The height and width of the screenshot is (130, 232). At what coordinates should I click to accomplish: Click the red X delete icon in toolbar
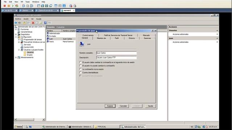pos(33,23)
